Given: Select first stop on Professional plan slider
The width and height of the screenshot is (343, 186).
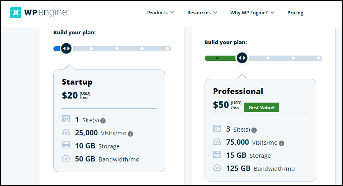Looking at the screenshot, I should (217, 58).
